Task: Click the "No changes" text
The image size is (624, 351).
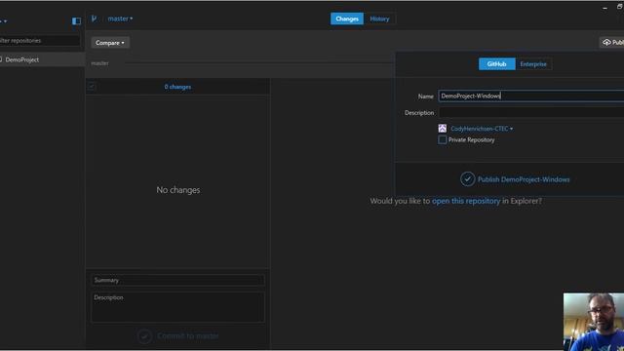Action: pos(177,190)
